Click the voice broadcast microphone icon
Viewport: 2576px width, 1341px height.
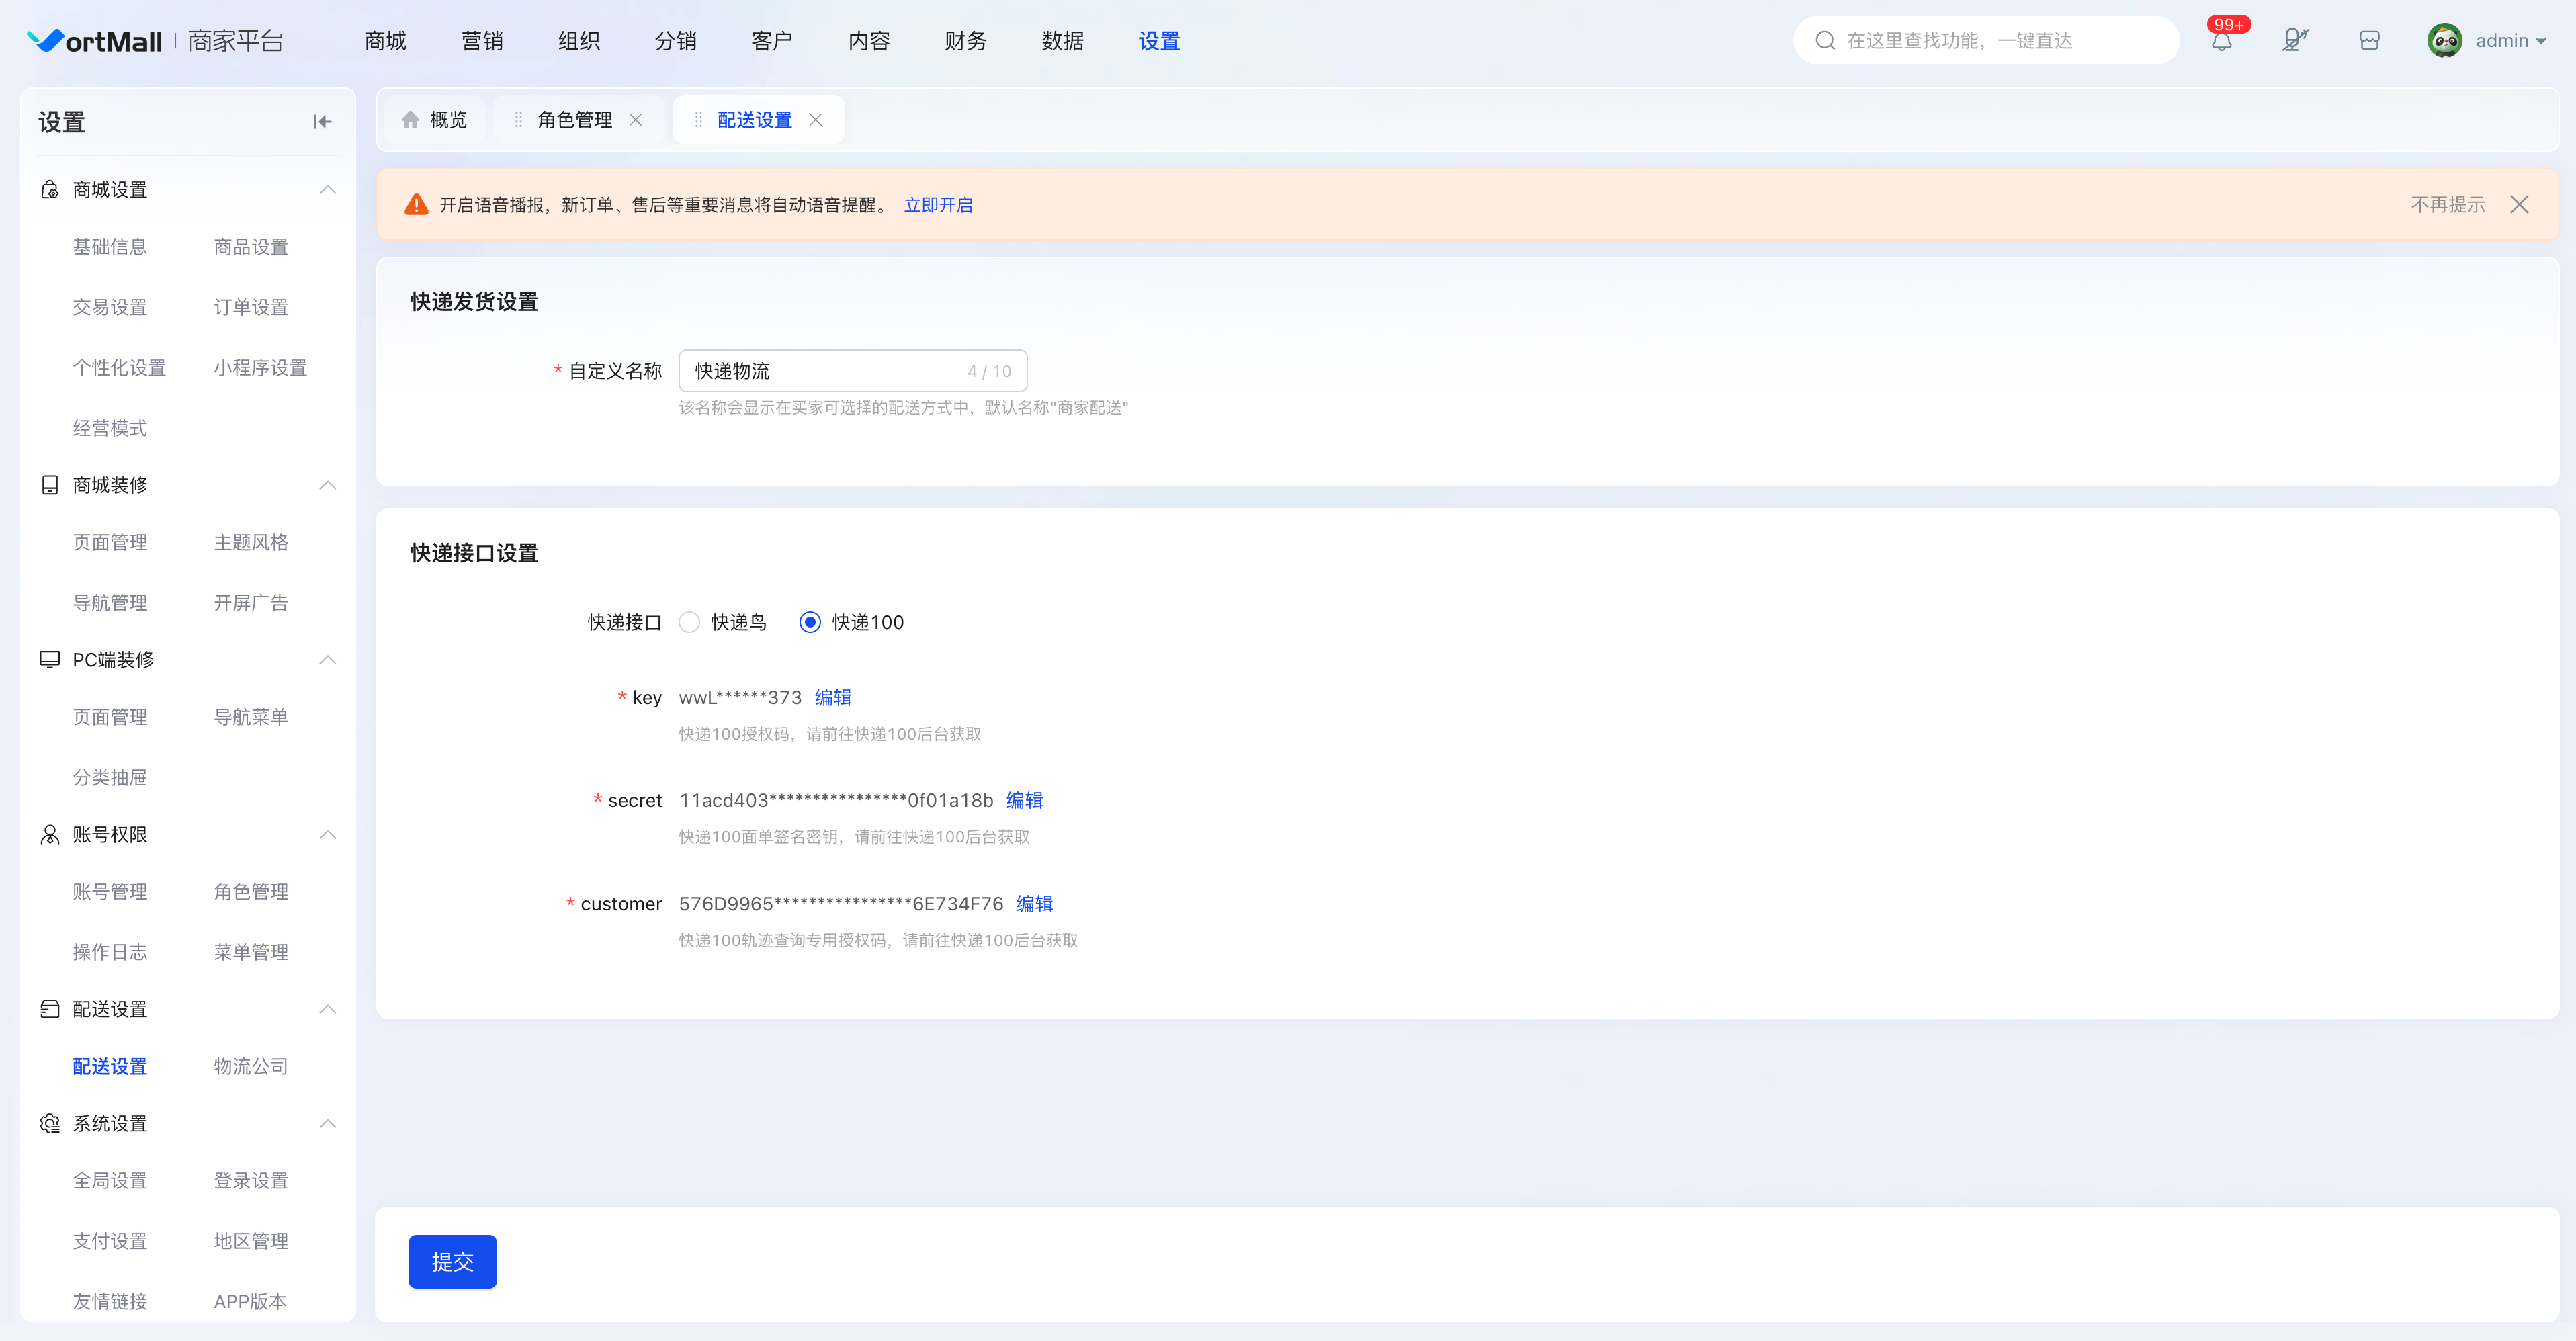(2295, 40)
